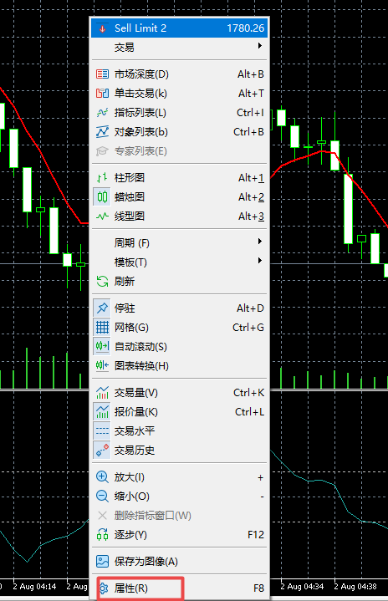Viewport: 388px width, 601px height.
Task: Click the 逐步(Y) step icon
Action: point(102,534)
